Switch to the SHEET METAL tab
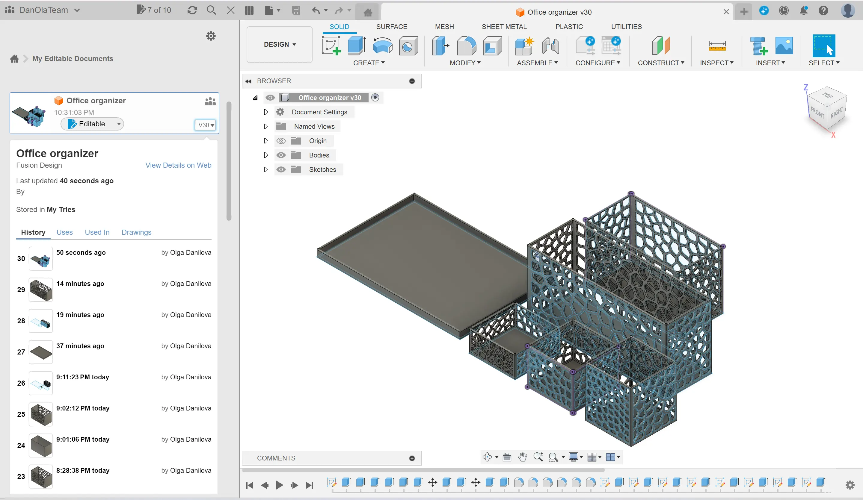863x500 pixels. pyautogui.click(x=504, y=27)
